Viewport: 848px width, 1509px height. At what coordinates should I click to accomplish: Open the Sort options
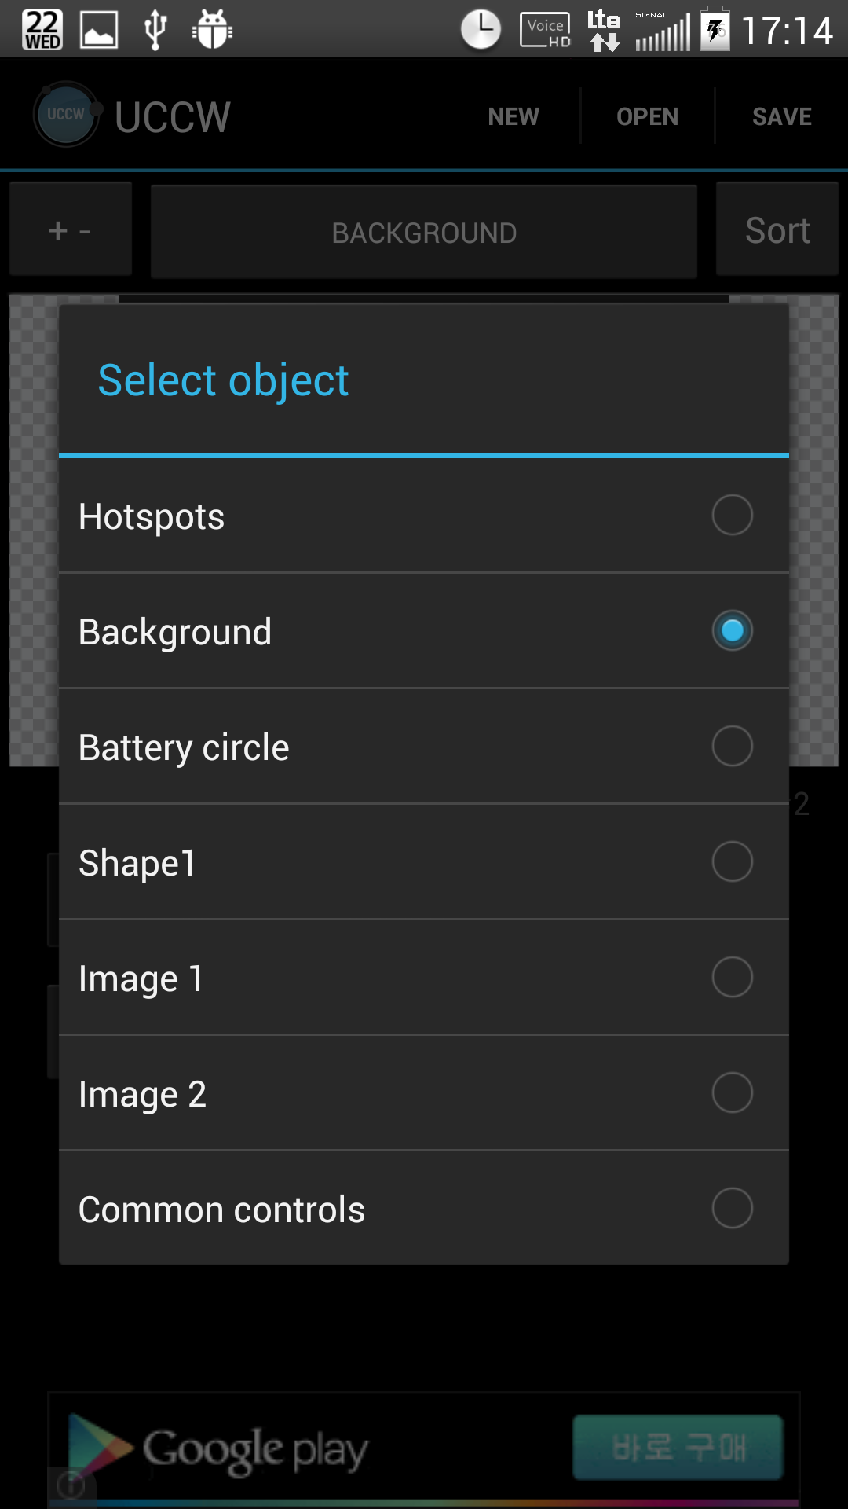[777, 230]
